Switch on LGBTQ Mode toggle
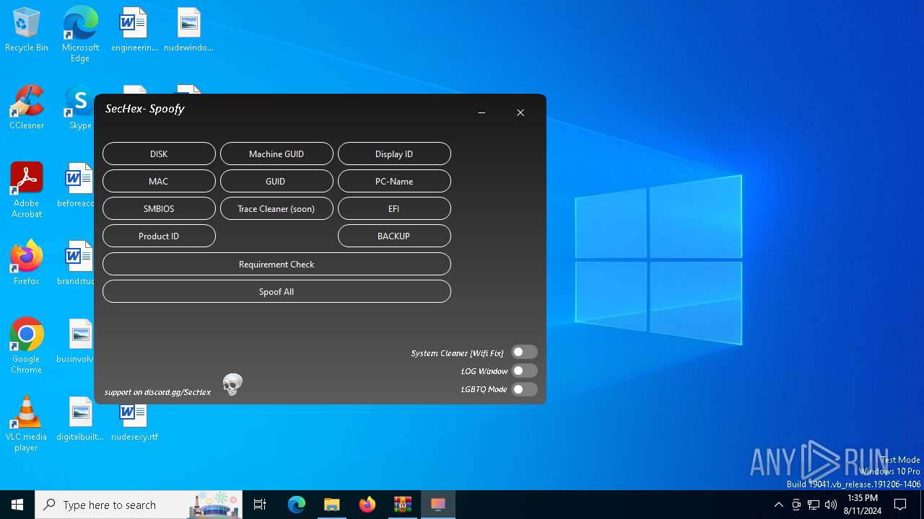This screenshot has width=924, height=519. coord(525,389)
